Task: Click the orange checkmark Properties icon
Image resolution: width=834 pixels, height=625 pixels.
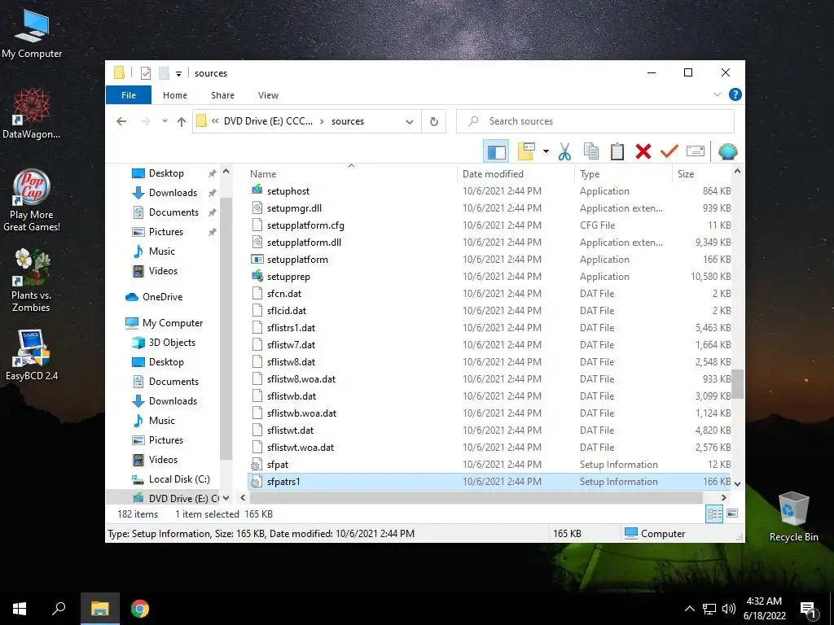Action: tap(669, 152)
